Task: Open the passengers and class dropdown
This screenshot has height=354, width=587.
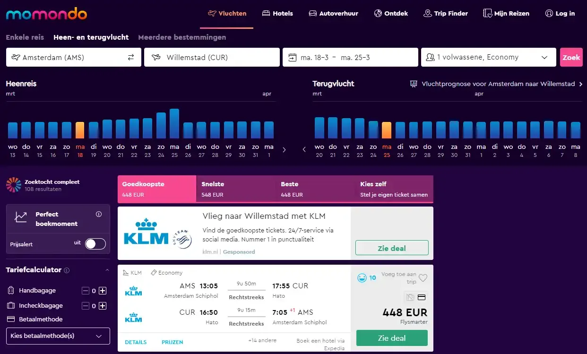Action: pyautogui.click(x=489, y=57)
